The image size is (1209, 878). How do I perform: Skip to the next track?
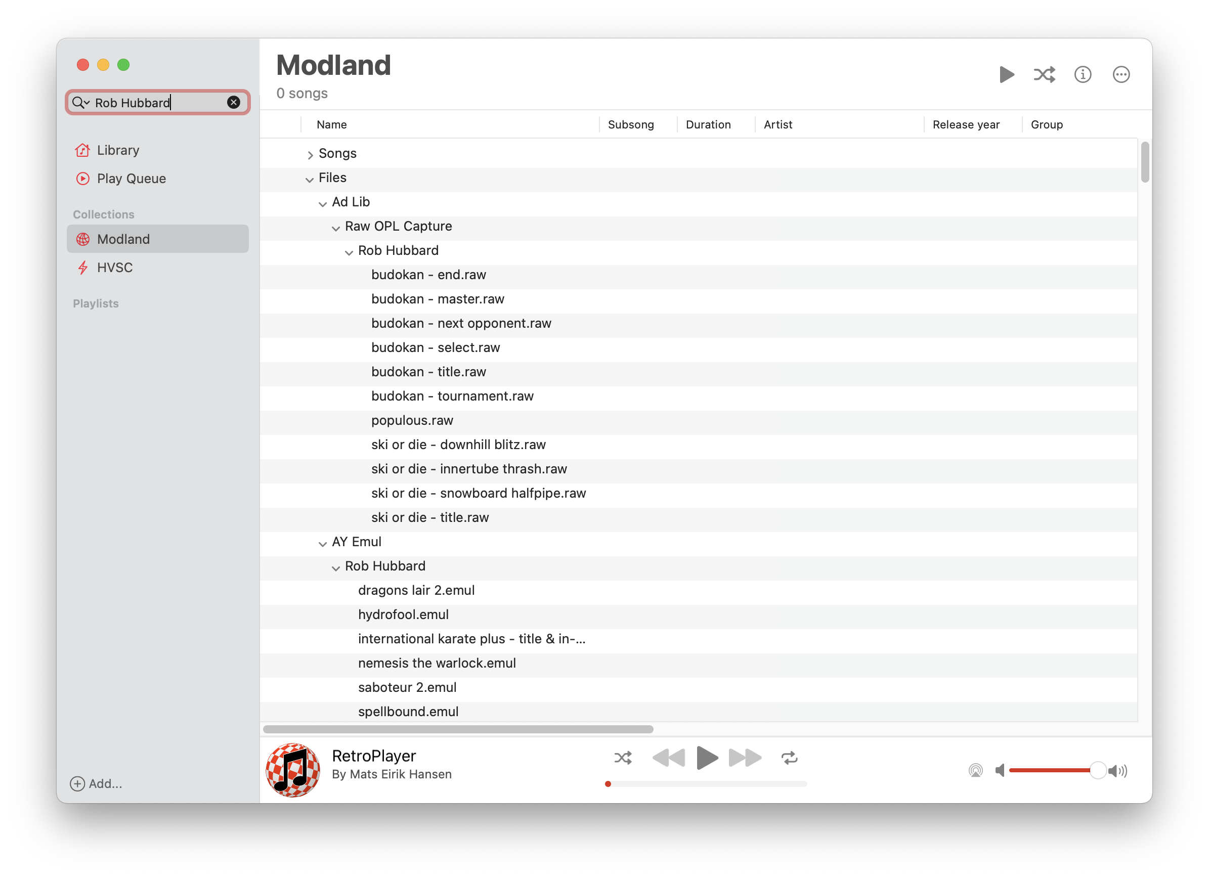click(744, 758)
